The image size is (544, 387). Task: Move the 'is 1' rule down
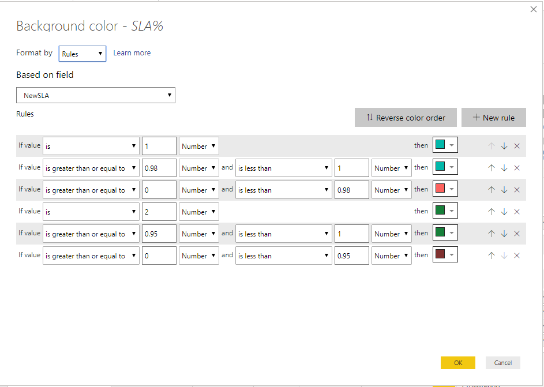[x=504, y=146]
